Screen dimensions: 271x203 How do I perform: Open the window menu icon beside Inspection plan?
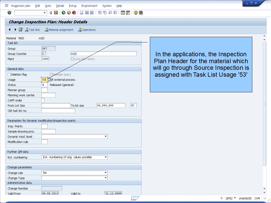(x=7, y=6)
